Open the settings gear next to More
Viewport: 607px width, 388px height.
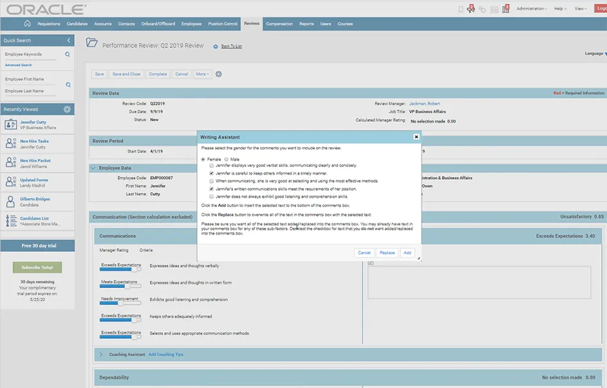pyautogui.click(x=218, y=73)
